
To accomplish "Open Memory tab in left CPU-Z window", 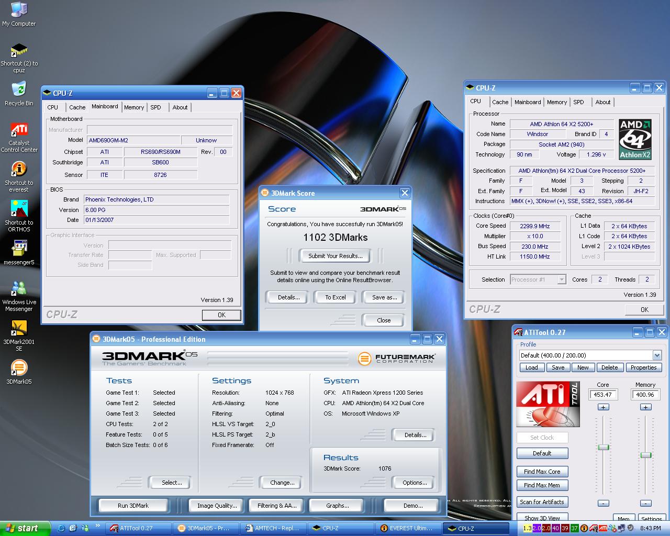I will click(x=134, y=107).
